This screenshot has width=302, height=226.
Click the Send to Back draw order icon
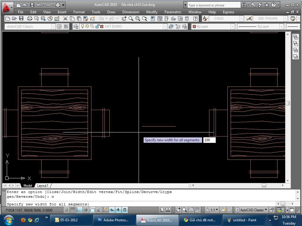coord(296,44)
